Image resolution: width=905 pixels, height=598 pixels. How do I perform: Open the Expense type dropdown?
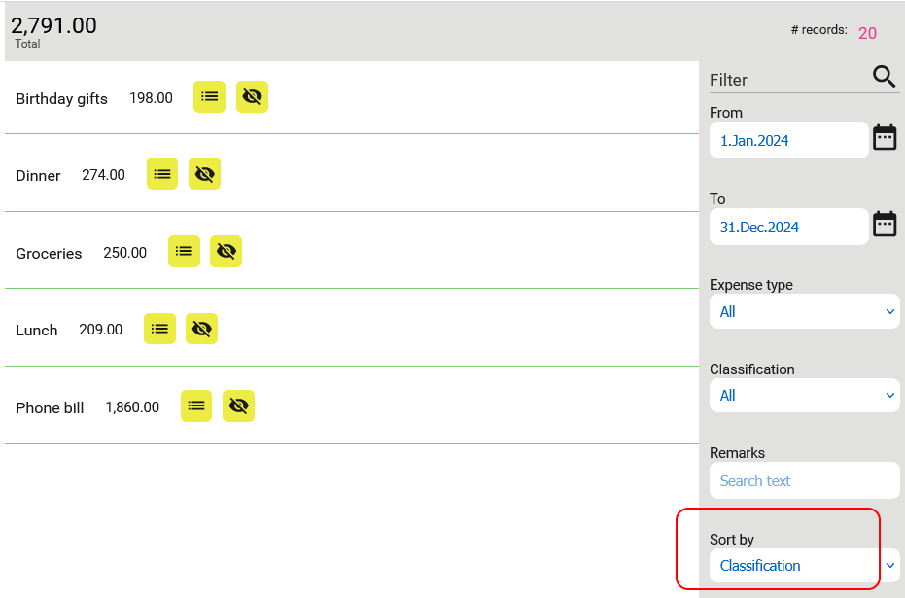coord(804,311)
